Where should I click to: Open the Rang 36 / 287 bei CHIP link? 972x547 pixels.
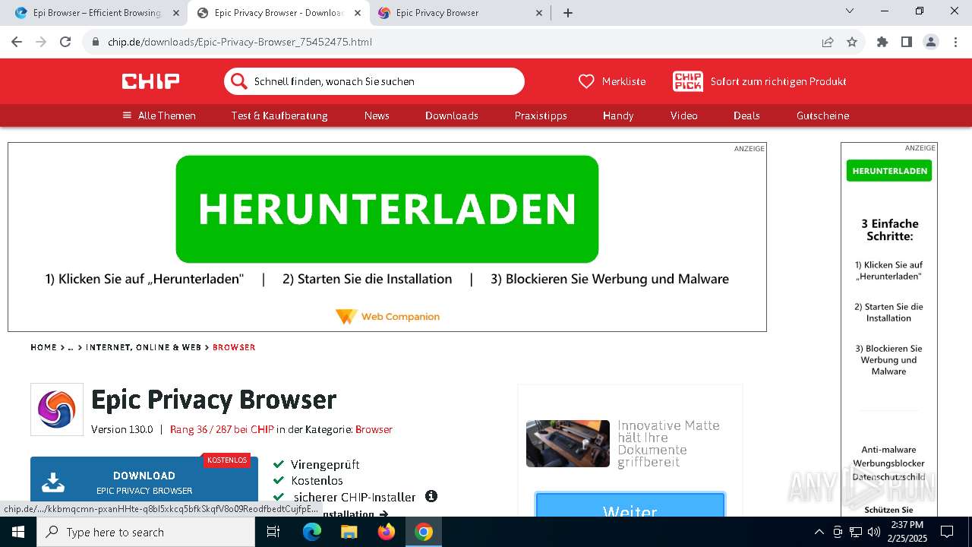click(222, 429)
